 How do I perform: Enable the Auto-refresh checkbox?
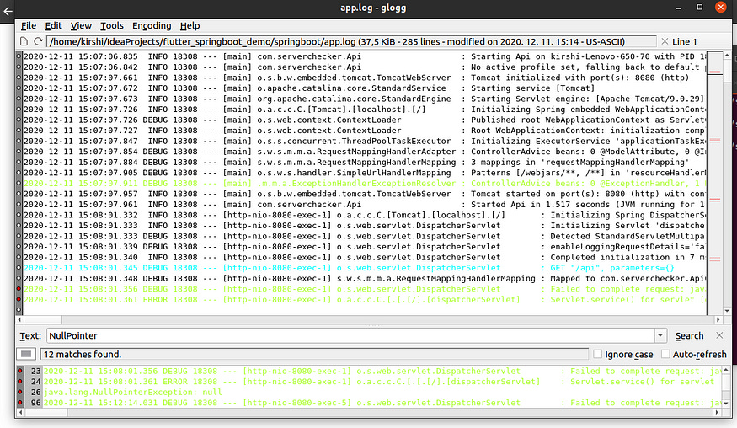[x=665, y=354]
